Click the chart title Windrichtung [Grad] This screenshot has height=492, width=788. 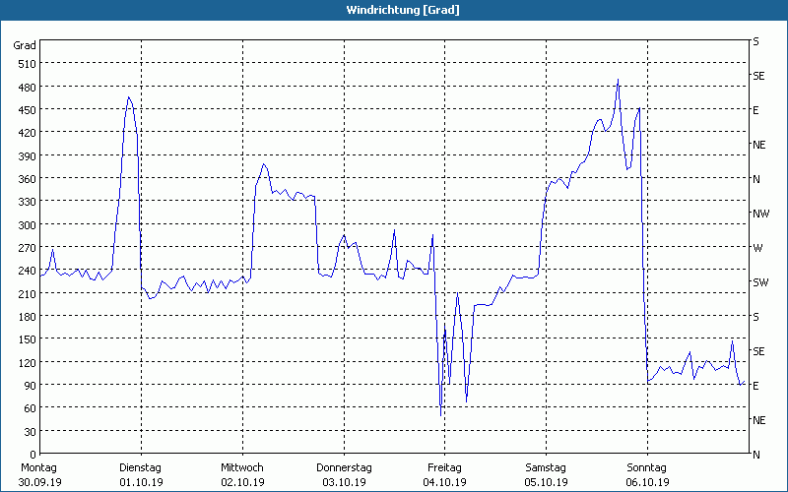coord(403,10)
